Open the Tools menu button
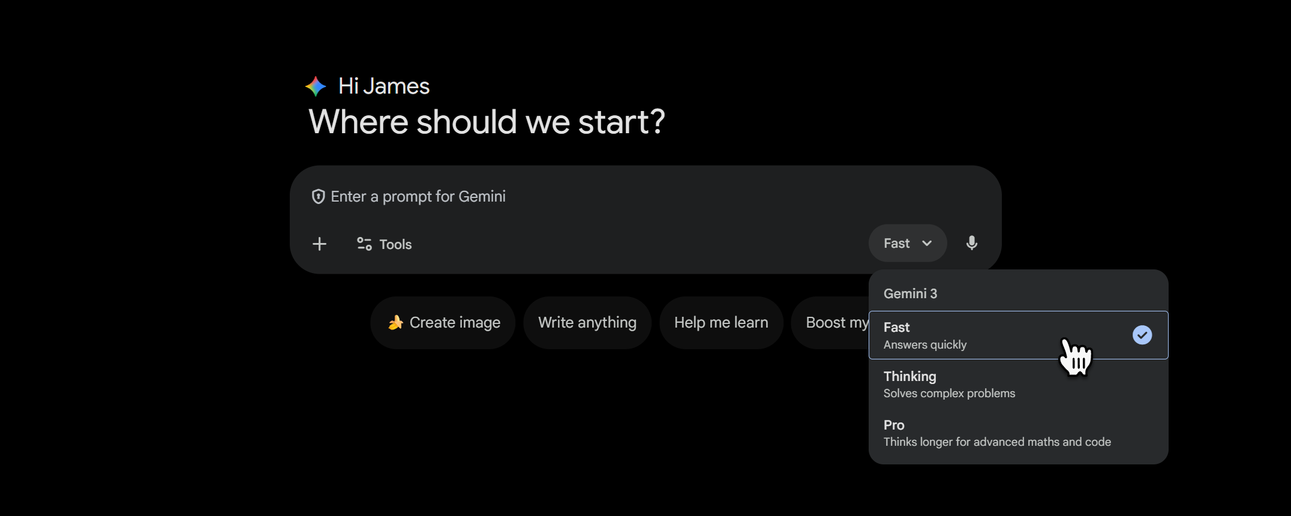 pyautogui.click(x=385, y=244)
